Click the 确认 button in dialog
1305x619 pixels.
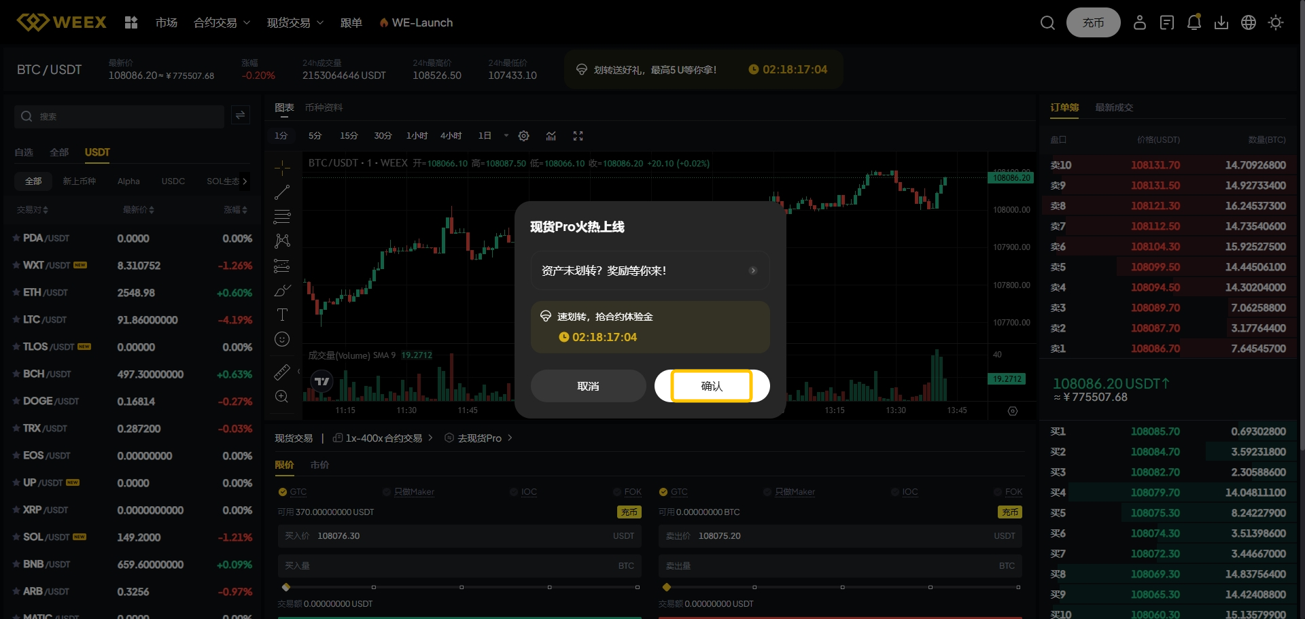click(x=712, y=386)
